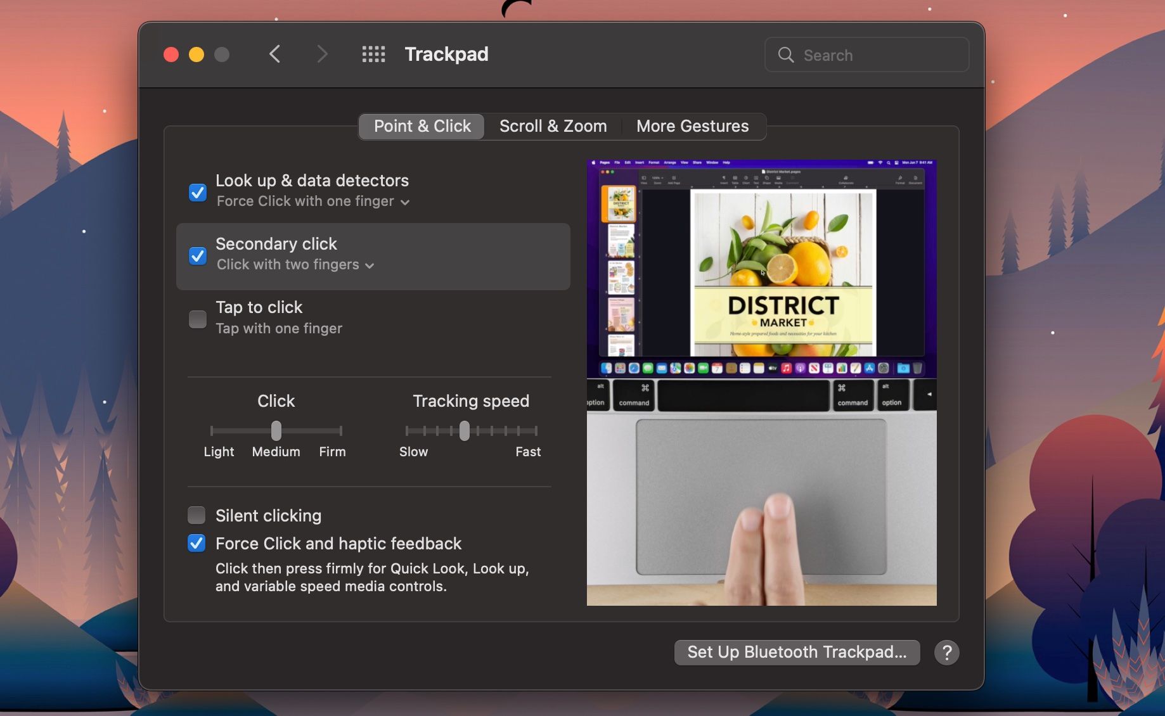Close the Trackpad window with red button

point(171,54)
